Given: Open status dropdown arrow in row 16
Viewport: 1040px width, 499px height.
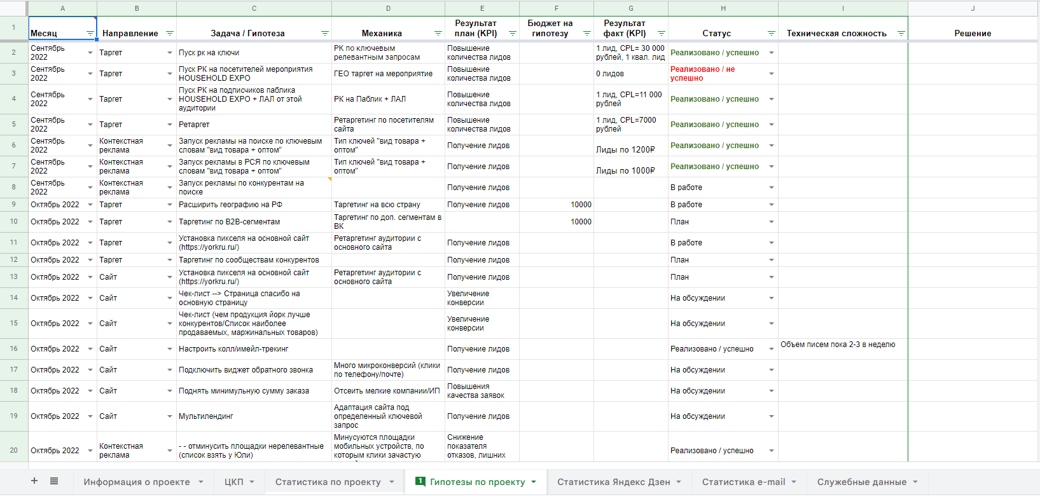Looking at the screenshot, I should [x=772, y=349].
